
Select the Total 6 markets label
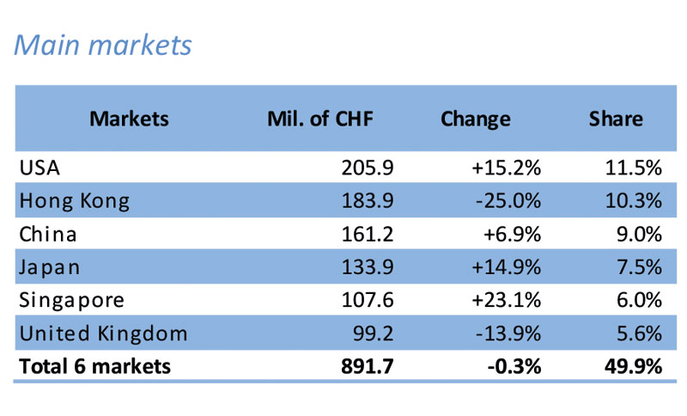click(94, 366)
